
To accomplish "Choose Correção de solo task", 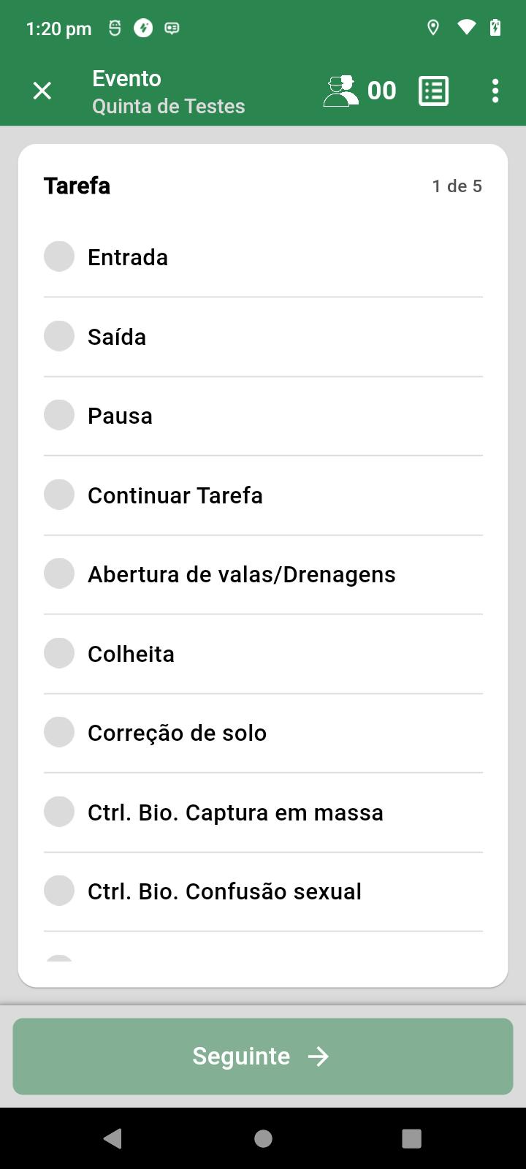I will click(x=263, y=733).
